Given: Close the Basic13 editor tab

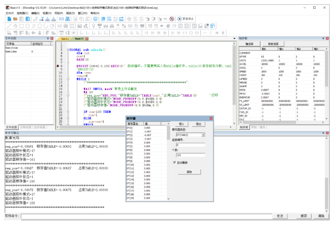Looking at the screenshot, I should [x=87, y=39].
